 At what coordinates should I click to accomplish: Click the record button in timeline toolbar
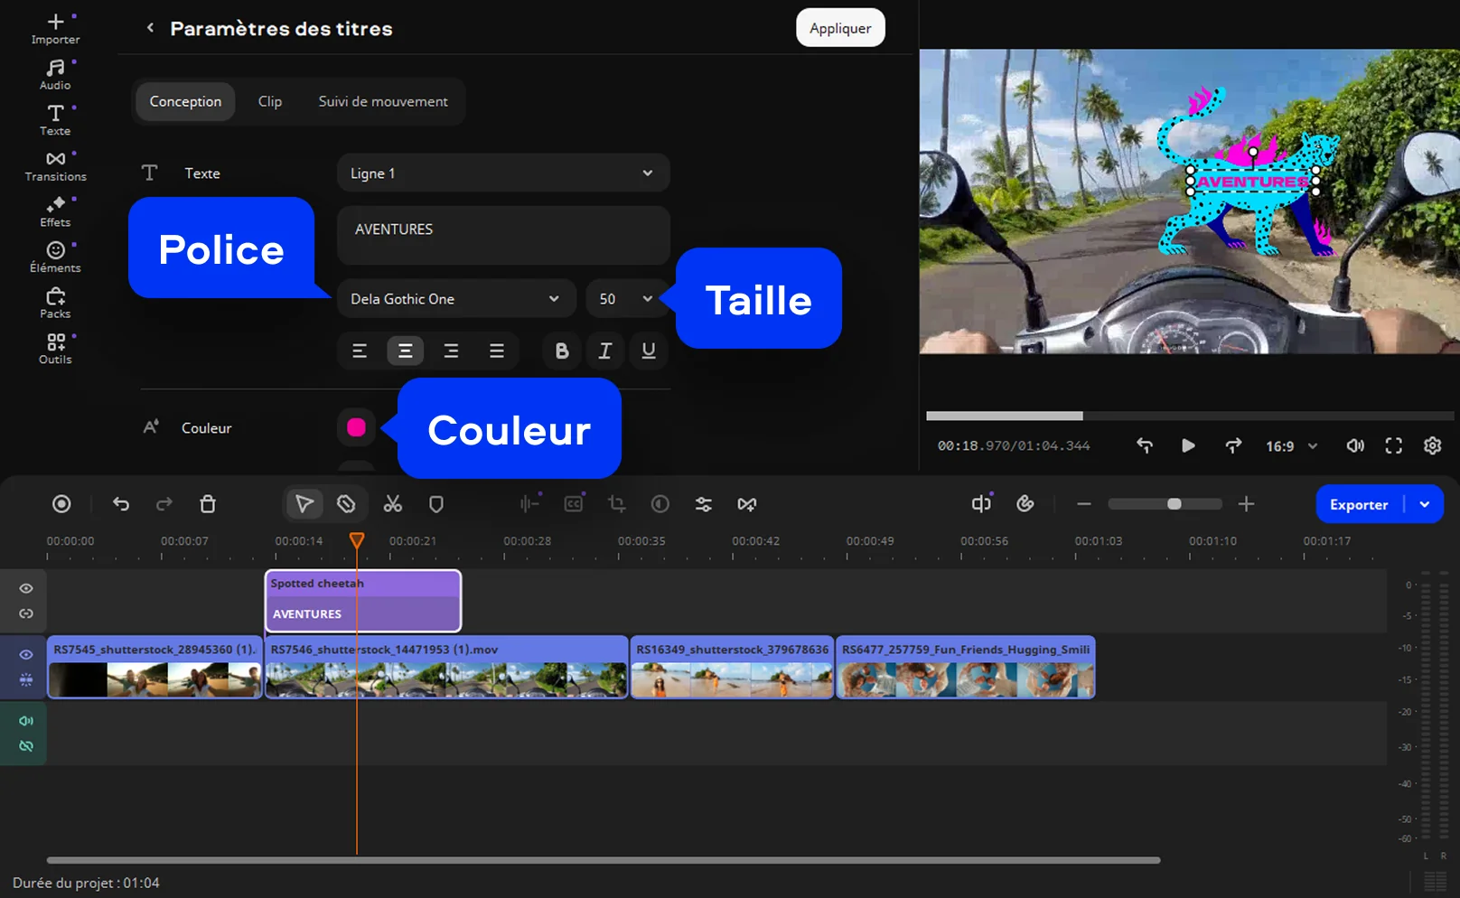(61, 504)
